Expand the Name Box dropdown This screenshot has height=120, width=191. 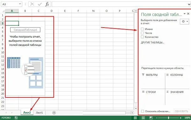[x=20, y=4]
